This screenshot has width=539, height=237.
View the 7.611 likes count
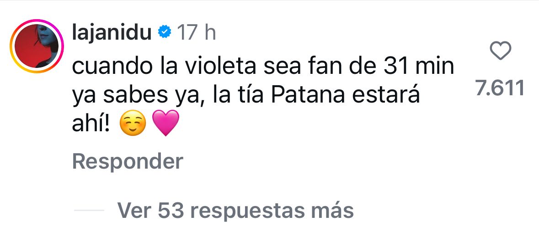[500, 88]
